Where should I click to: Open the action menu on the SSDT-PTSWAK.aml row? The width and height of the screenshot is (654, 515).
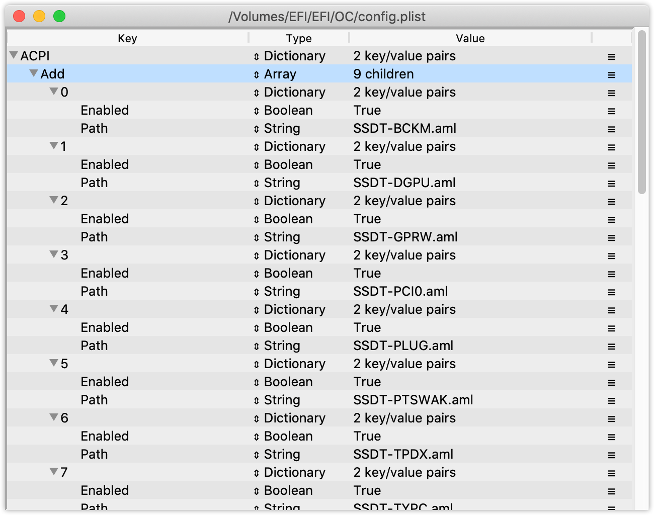(x=611, y=400)
